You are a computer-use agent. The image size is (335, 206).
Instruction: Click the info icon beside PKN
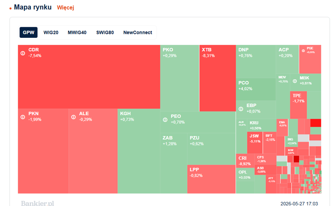[23, 117]
